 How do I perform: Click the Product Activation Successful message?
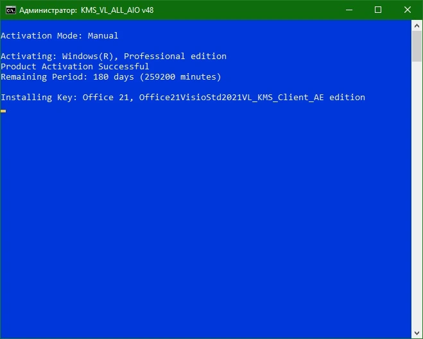tap(74, 66)
